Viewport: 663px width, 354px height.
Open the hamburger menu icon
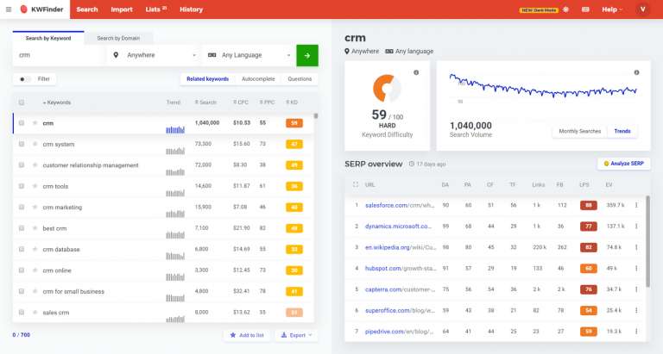pos(9,9)
